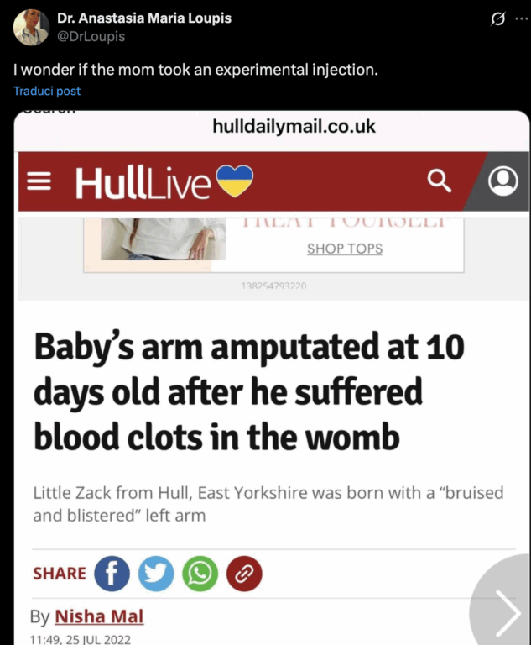Image resolution: width=531 pixels, height=645 pixels.
Task: Click the HullLive logo
Action: (x=143, y=182)
